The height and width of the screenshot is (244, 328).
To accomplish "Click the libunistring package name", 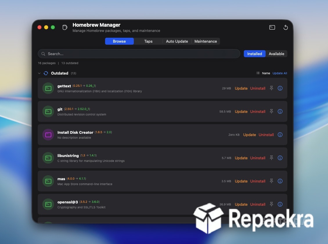I will [x=68, y=156].
